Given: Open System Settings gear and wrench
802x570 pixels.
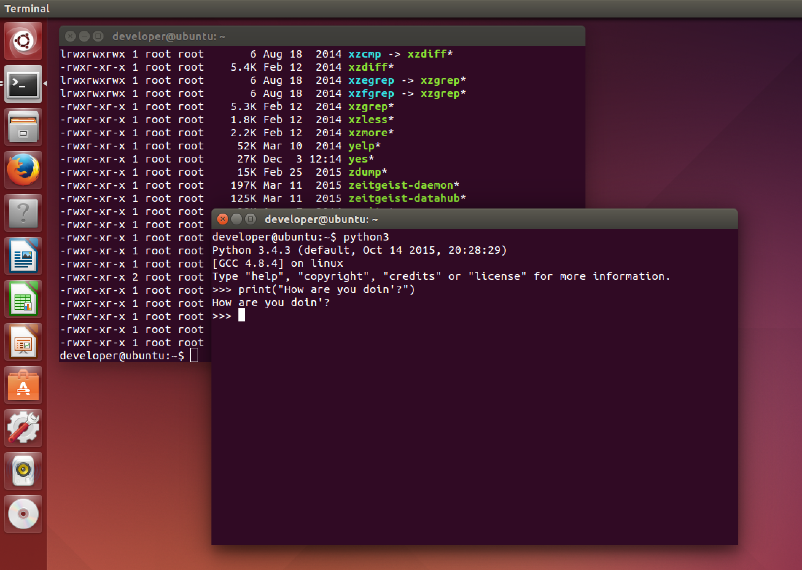Looking at the screenshot, I should 23,428.
